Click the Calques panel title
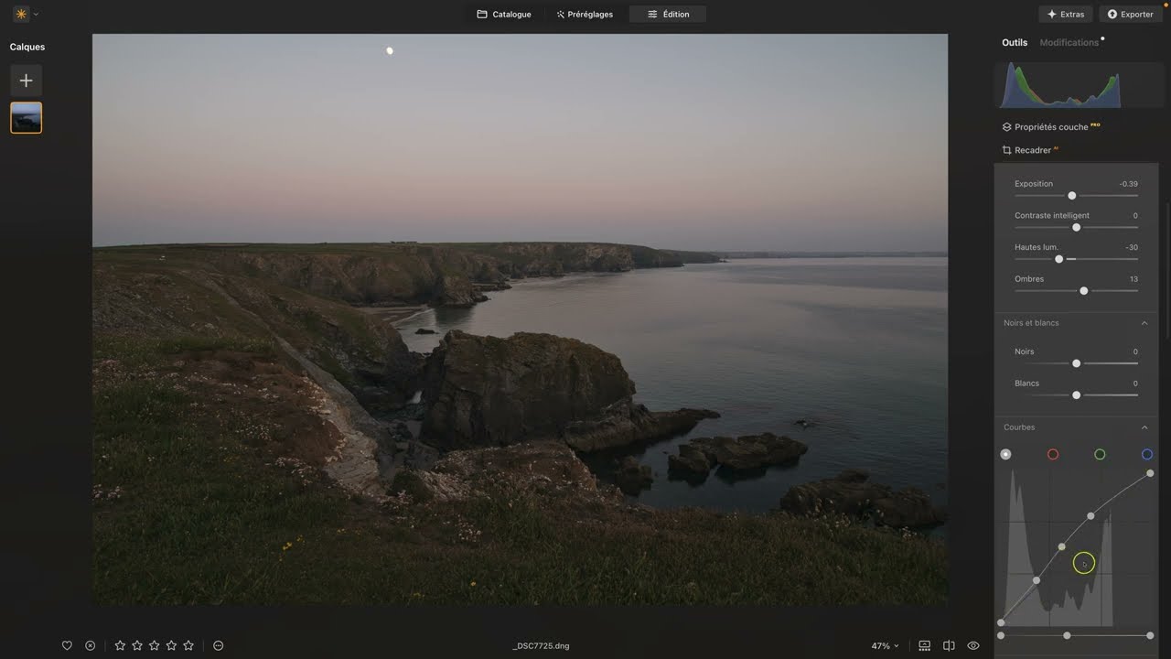 (x=27, y=47)
